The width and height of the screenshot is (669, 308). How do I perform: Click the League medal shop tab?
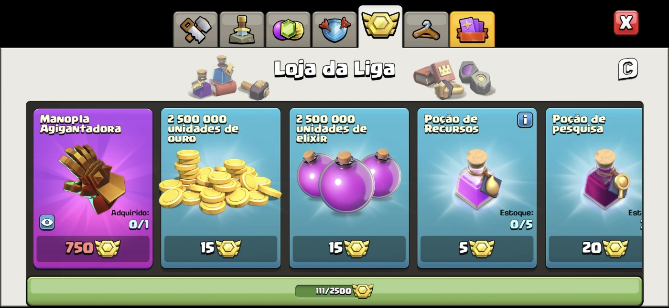380,26
